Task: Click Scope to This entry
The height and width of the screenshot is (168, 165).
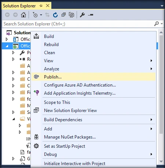Action: [57, 102]
